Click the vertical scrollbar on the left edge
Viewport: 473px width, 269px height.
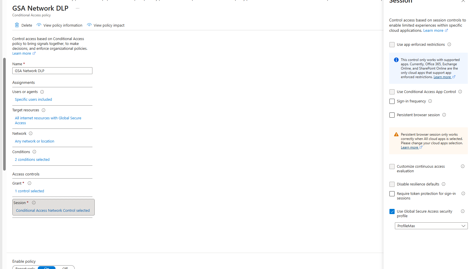pos(4,114)
